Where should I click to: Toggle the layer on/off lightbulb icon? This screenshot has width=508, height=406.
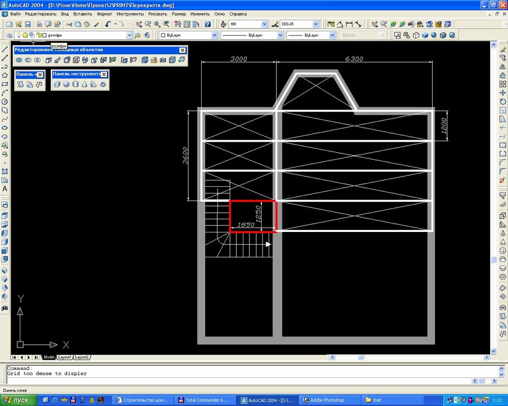click(x=19, y=35)
